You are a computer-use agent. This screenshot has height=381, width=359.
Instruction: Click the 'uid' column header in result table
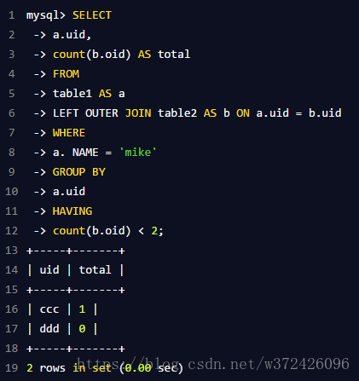(49, 270)
